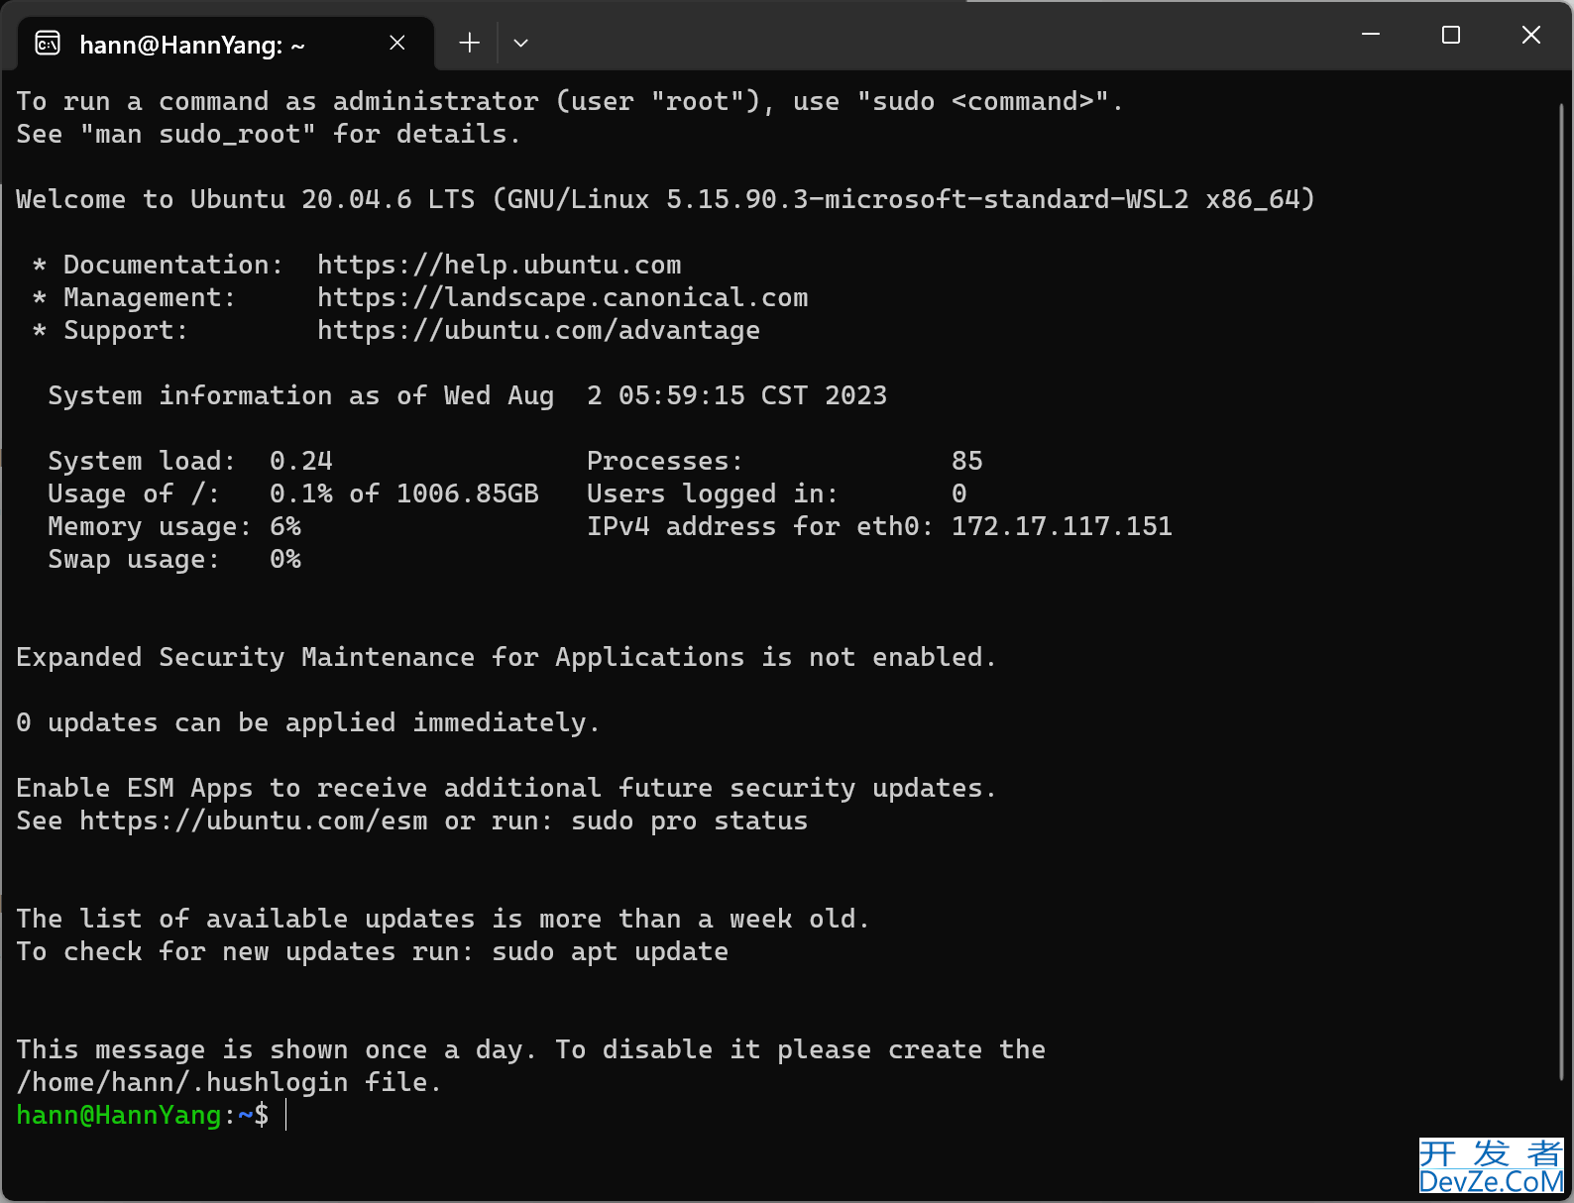Expand the new tab profile dropdown chevron
The width and height of the screenshot is (1574, 1203).
coord(520,43)
